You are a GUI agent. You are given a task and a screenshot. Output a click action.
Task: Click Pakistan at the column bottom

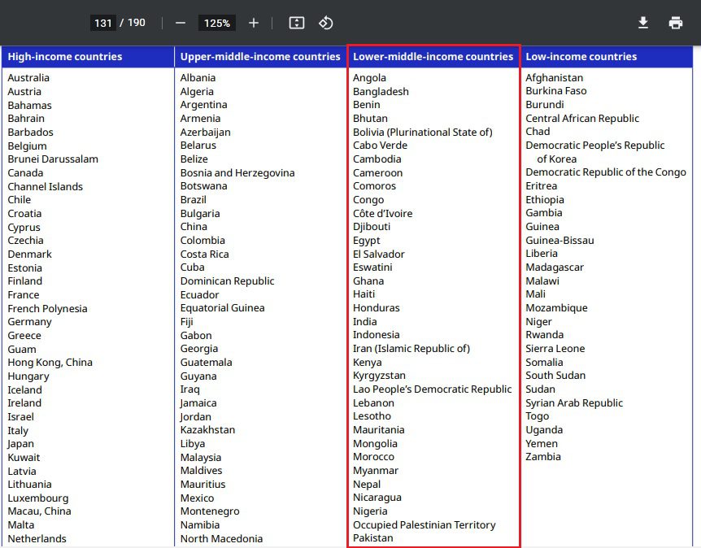coord(372,538)
